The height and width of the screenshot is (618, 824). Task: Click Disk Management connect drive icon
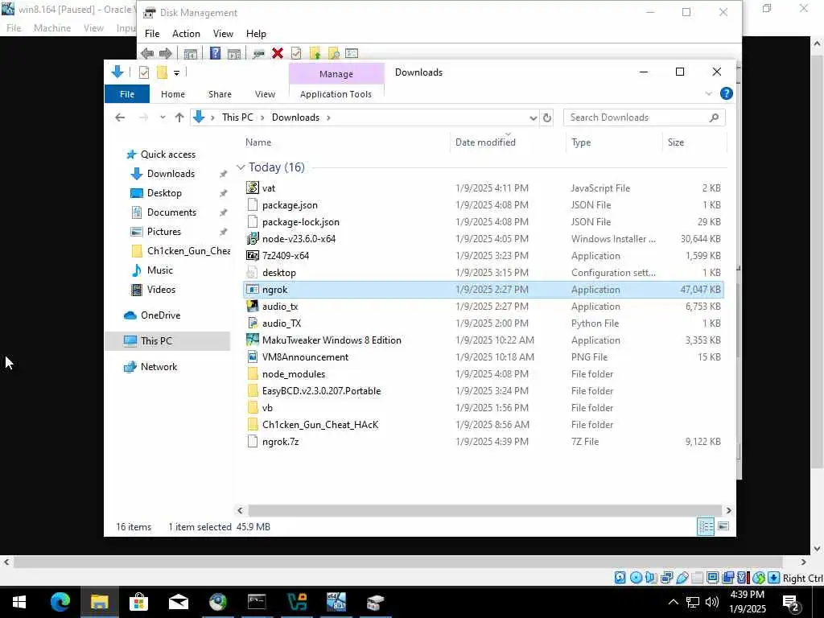(258, 53)
